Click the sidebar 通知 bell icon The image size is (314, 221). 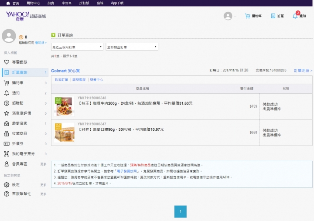[7, 93]
